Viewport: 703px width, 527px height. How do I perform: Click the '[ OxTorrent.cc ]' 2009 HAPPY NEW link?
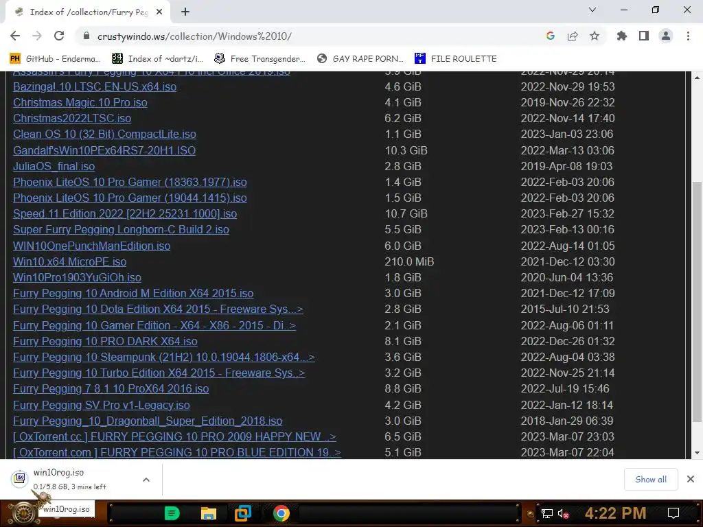pyautogui.click(x=174, y=437)
